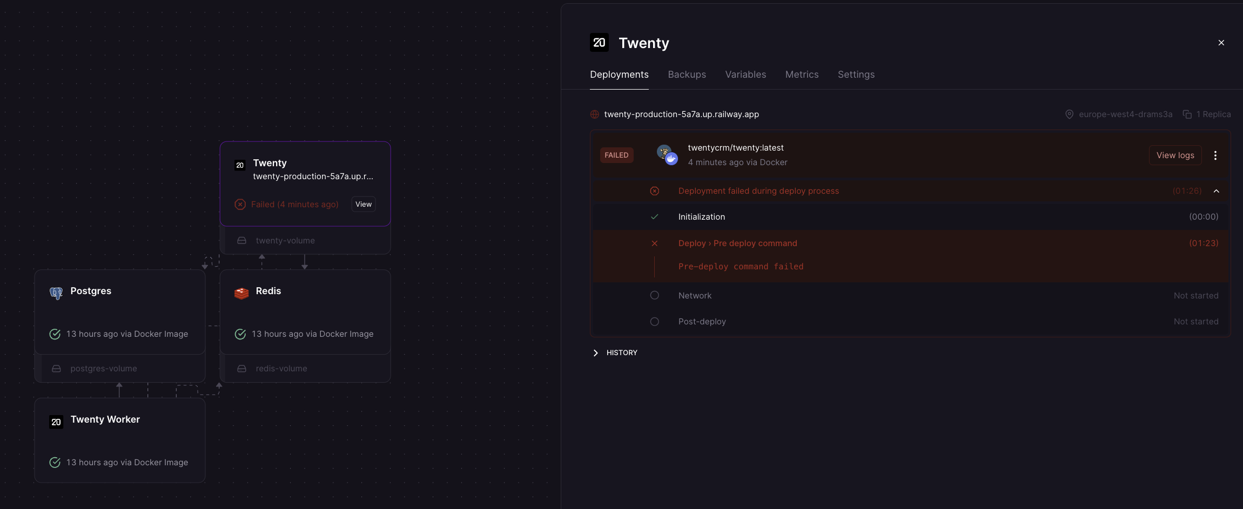Open the Settings tab
This screenshot has width=1243, height=509.
coord(856,74)
